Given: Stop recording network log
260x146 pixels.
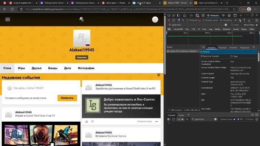Looking at the screenshot, I should click(x=169, y=20).
